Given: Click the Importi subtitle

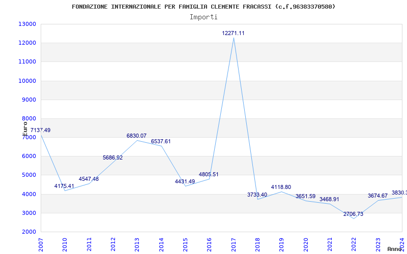Looking at the screenshot, I should (x=203, y=17).
